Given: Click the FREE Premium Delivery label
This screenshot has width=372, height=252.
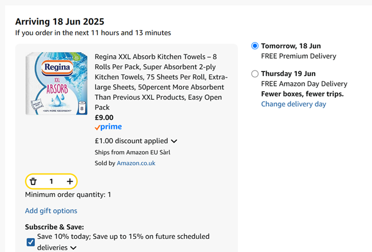Looking at the screenshot, I should [298, 56].
